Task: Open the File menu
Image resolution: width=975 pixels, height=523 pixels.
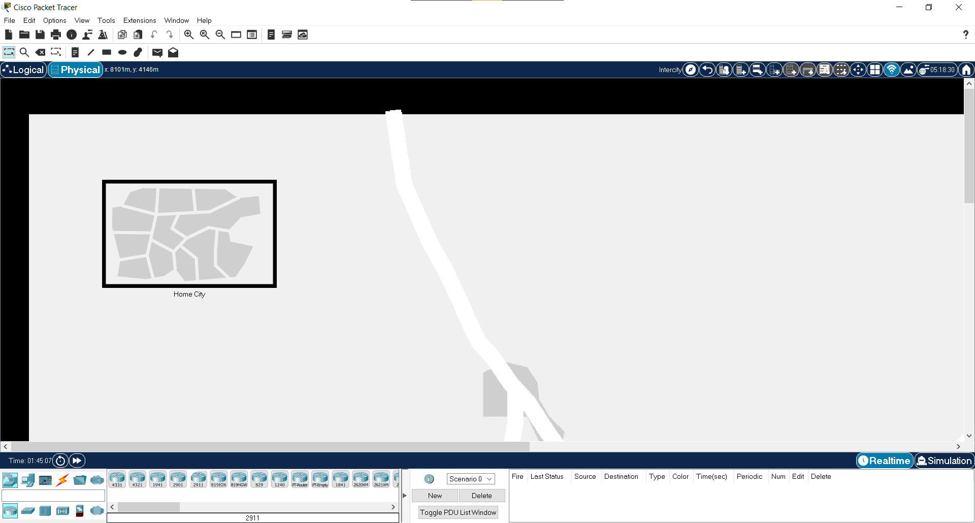Action: (x=10, y=20)
